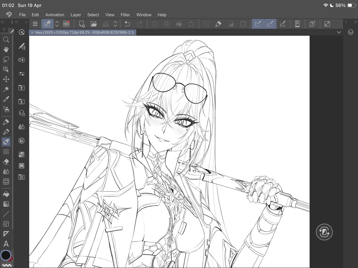
Task: Open the Material pose folder palette
Action: tap(21, 88)
